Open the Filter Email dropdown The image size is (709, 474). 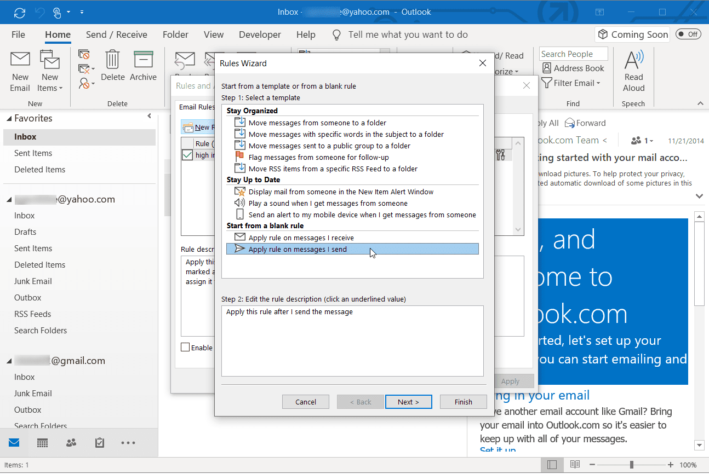click(x=571, y=83)
